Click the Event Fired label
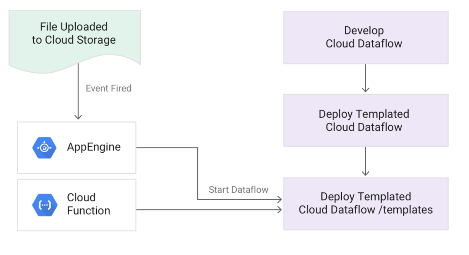469x255 pixels. tap(109, 88)
